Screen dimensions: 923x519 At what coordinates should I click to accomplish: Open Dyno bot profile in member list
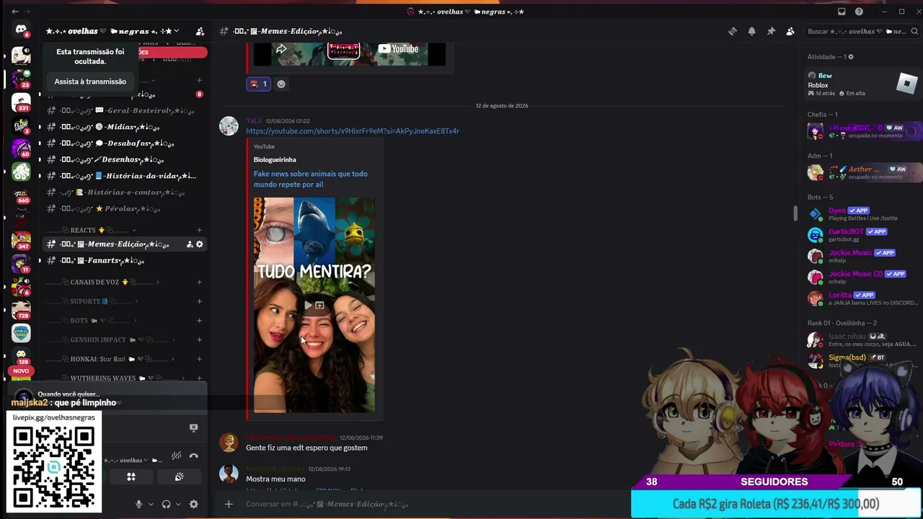coord(862,214)
